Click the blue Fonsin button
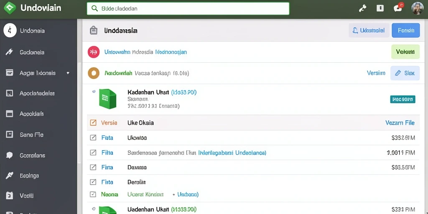This screenshot has height=214, width=428. (x=405, y=30)
